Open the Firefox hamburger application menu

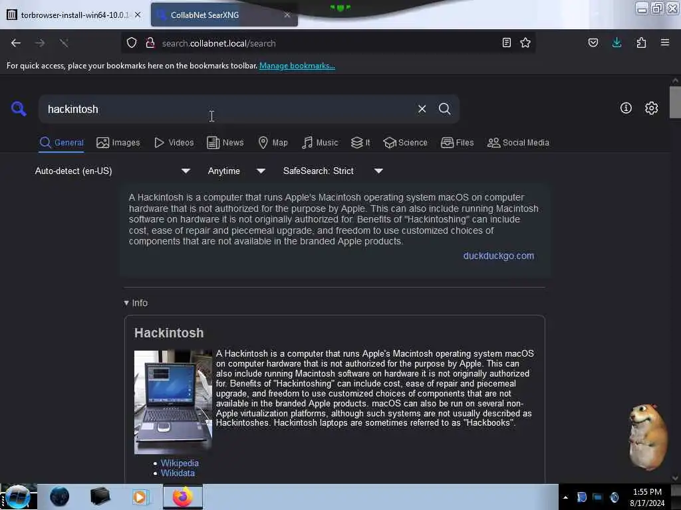pos(665,42)
